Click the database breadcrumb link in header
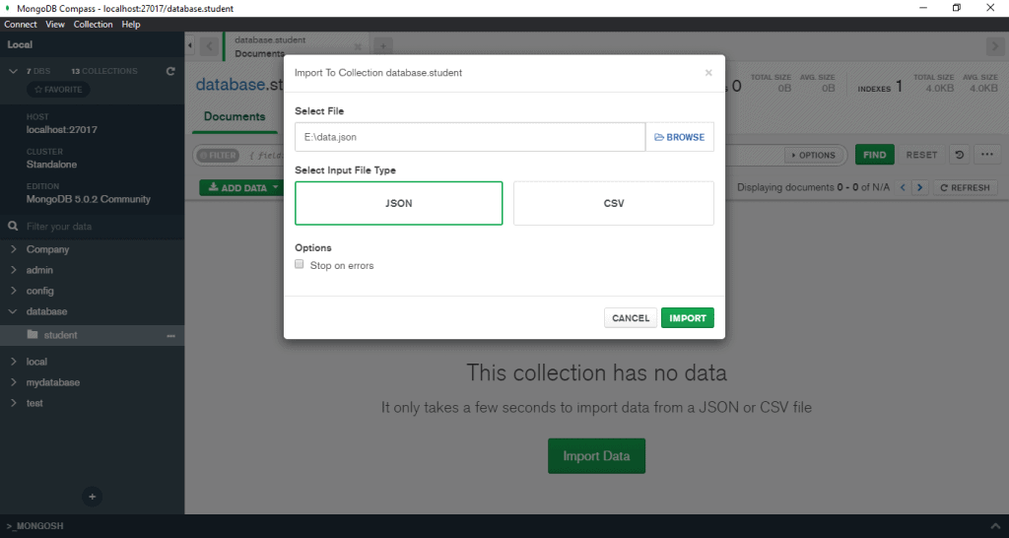1009x538 pixels. click(231, 85)
